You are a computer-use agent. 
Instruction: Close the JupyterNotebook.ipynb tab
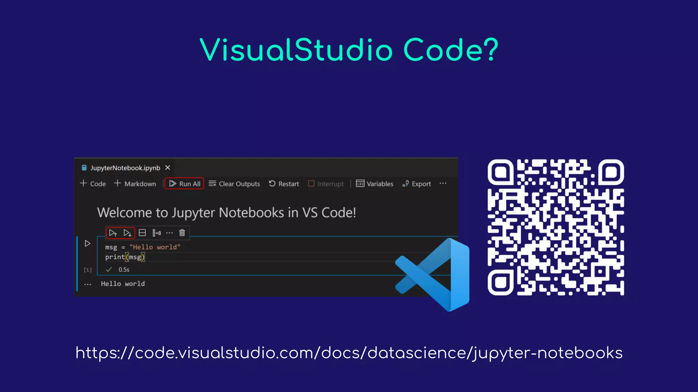pyautogui.click(x=167, y=168)
